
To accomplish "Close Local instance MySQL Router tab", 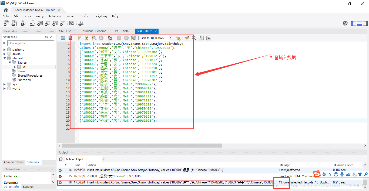I will 59,10.
